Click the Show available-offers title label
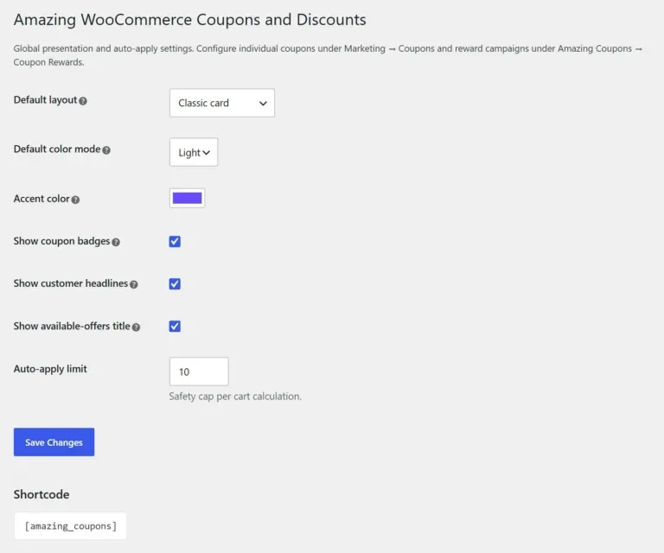The width and height of the screenshot is (664, 553). [72, 326]
